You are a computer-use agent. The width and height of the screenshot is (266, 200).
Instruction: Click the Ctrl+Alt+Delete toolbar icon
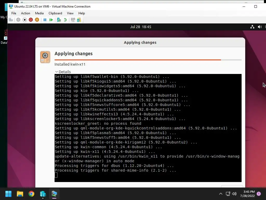pos(11,20)
